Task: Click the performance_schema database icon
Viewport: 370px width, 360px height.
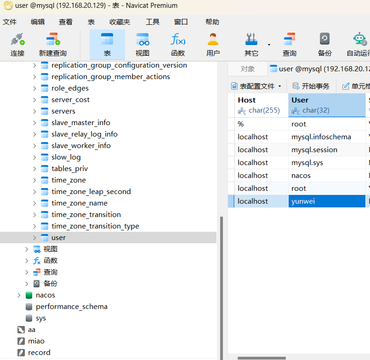Action: coord(29,307)
